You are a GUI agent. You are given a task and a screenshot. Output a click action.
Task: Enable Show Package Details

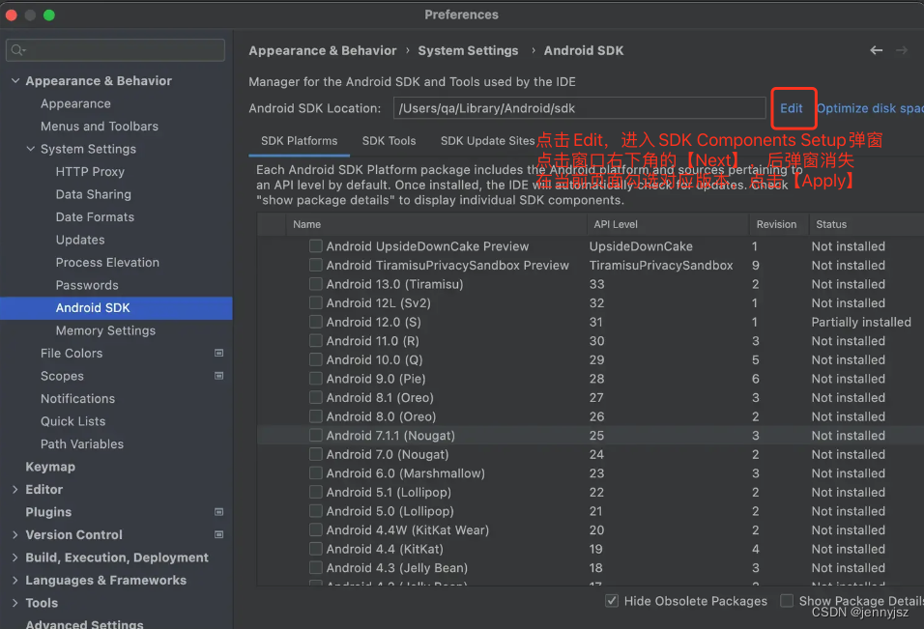(x=787, y=600)
